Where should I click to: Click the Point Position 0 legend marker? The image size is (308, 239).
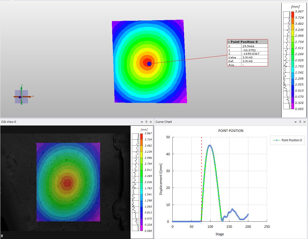coord(277,140)
